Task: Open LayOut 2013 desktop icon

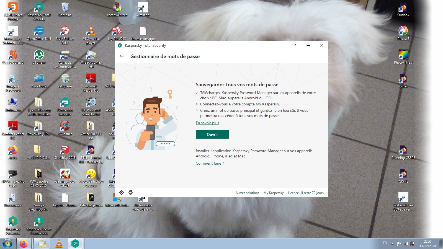Action: point(117,33)
